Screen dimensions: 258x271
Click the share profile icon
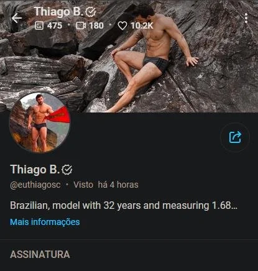click(x=235, y=137)
